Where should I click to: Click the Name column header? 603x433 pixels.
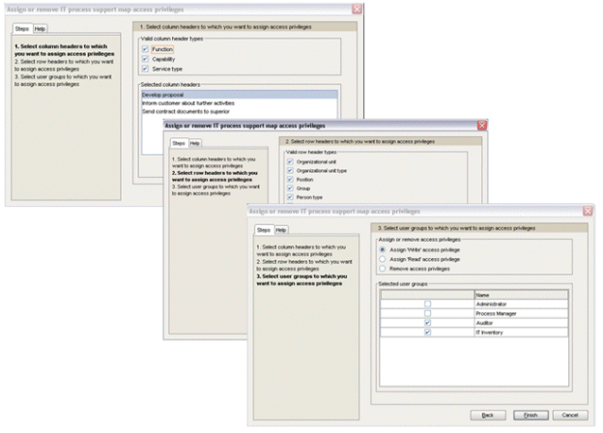(521, 295)
